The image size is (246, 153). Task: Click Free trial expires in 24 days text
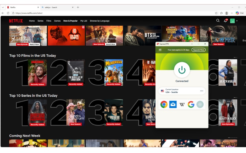point(179,50)
